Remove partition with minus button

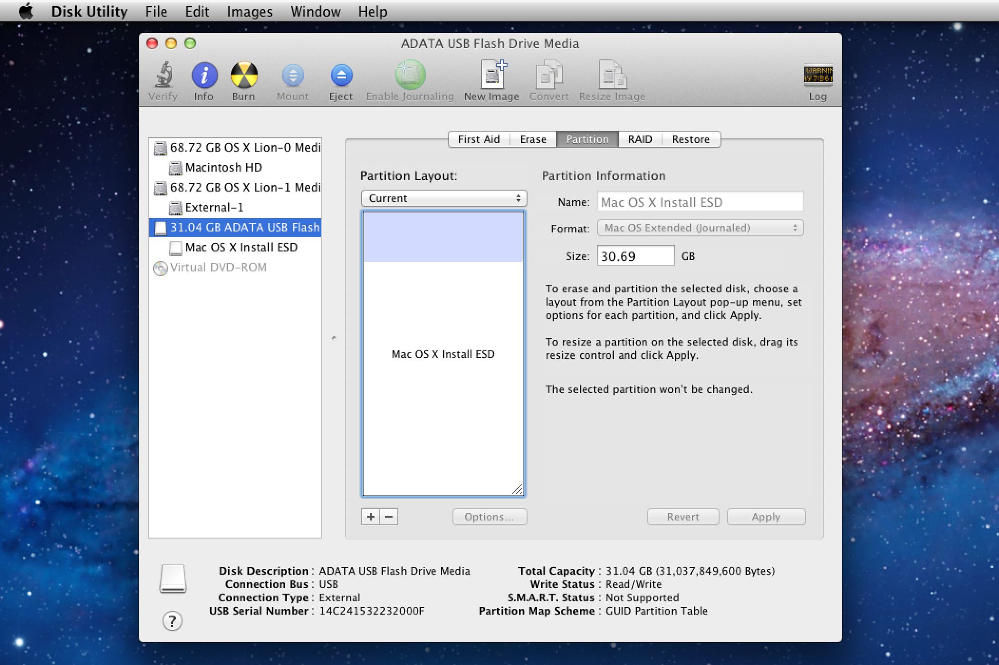[x=389, y=517]
